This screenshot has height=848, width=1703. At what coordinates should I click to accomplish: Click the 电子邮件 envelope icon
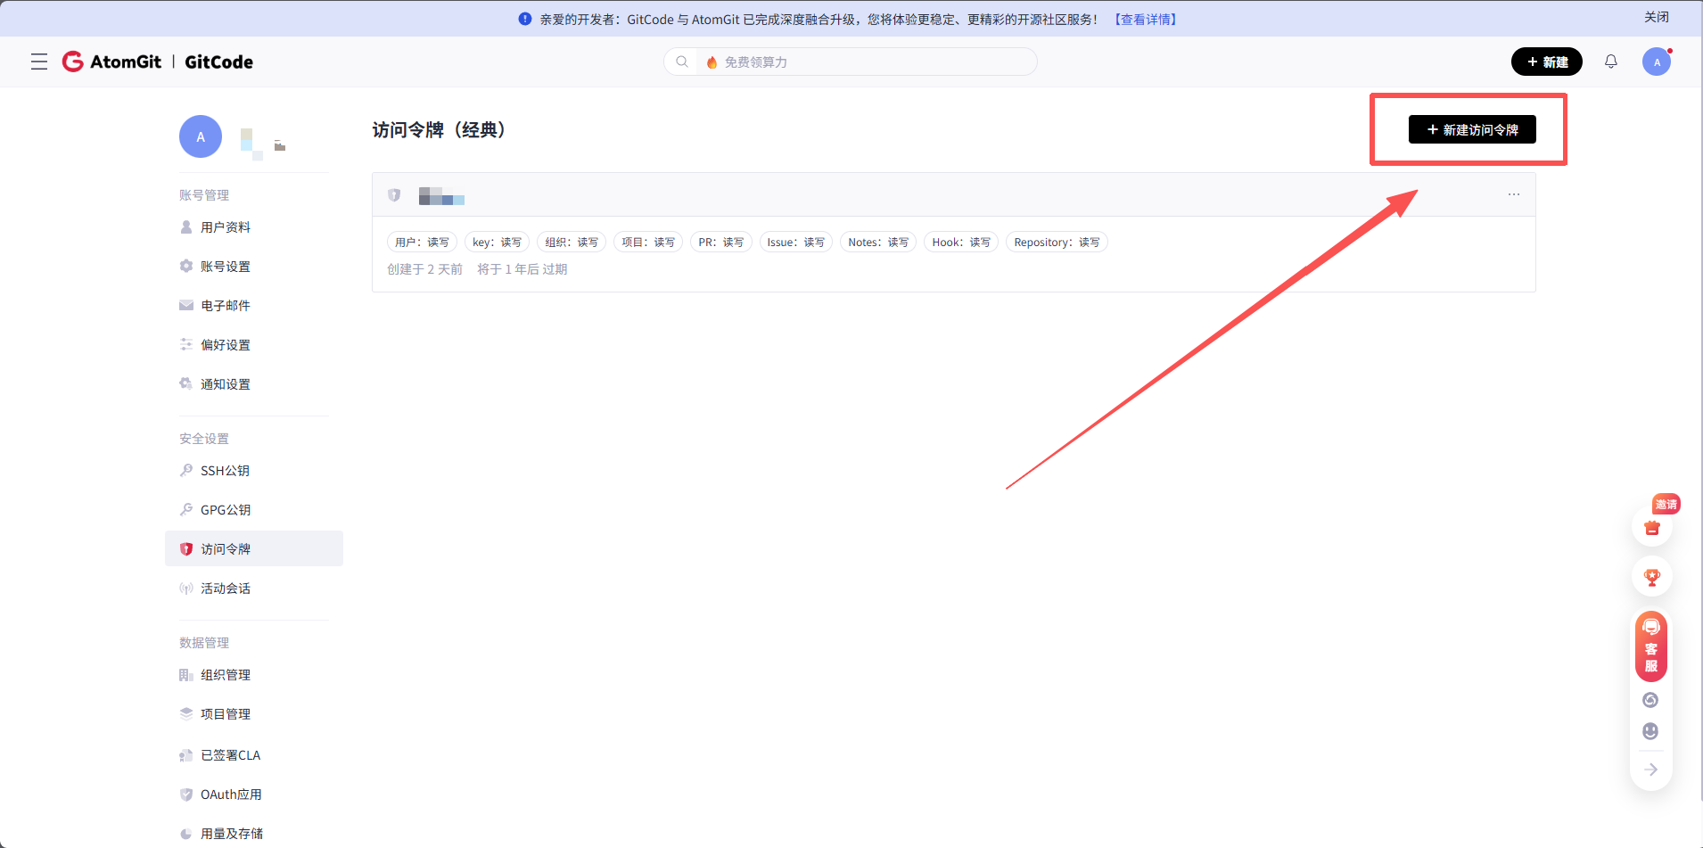pos(186,306)
